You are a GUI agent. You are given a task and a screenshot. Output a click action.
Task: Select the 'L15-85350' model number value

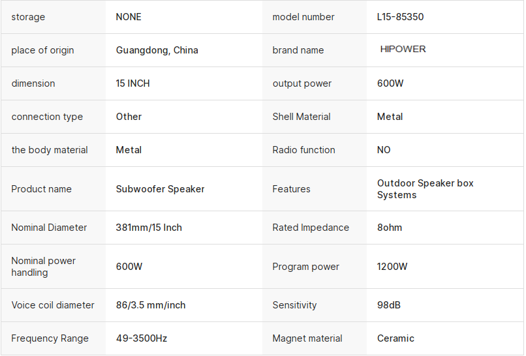[400, 17]
